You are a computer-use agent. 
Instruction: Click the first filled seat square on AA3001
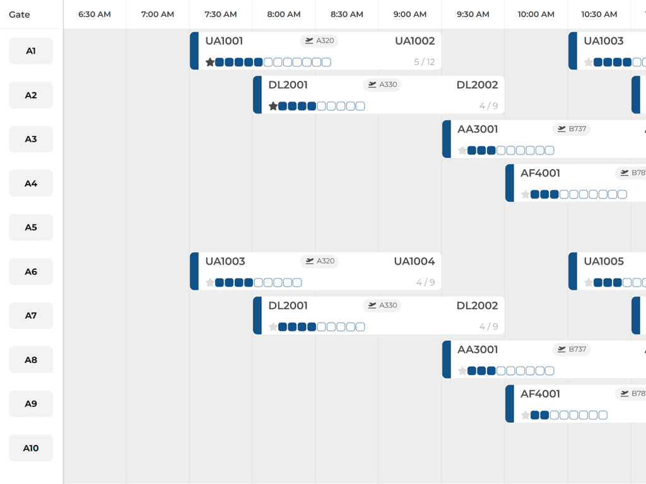(471, 150)
